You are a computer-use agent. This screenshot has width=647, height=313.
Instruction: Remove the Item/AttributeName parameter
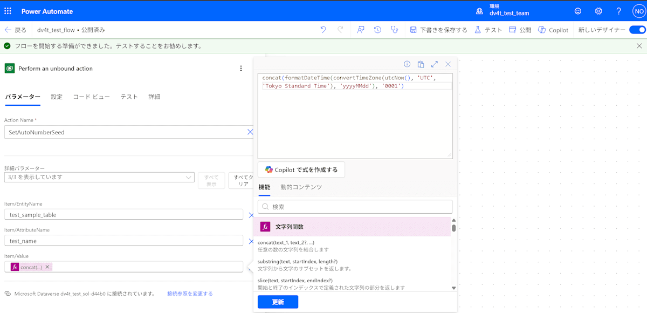(251, 241)
